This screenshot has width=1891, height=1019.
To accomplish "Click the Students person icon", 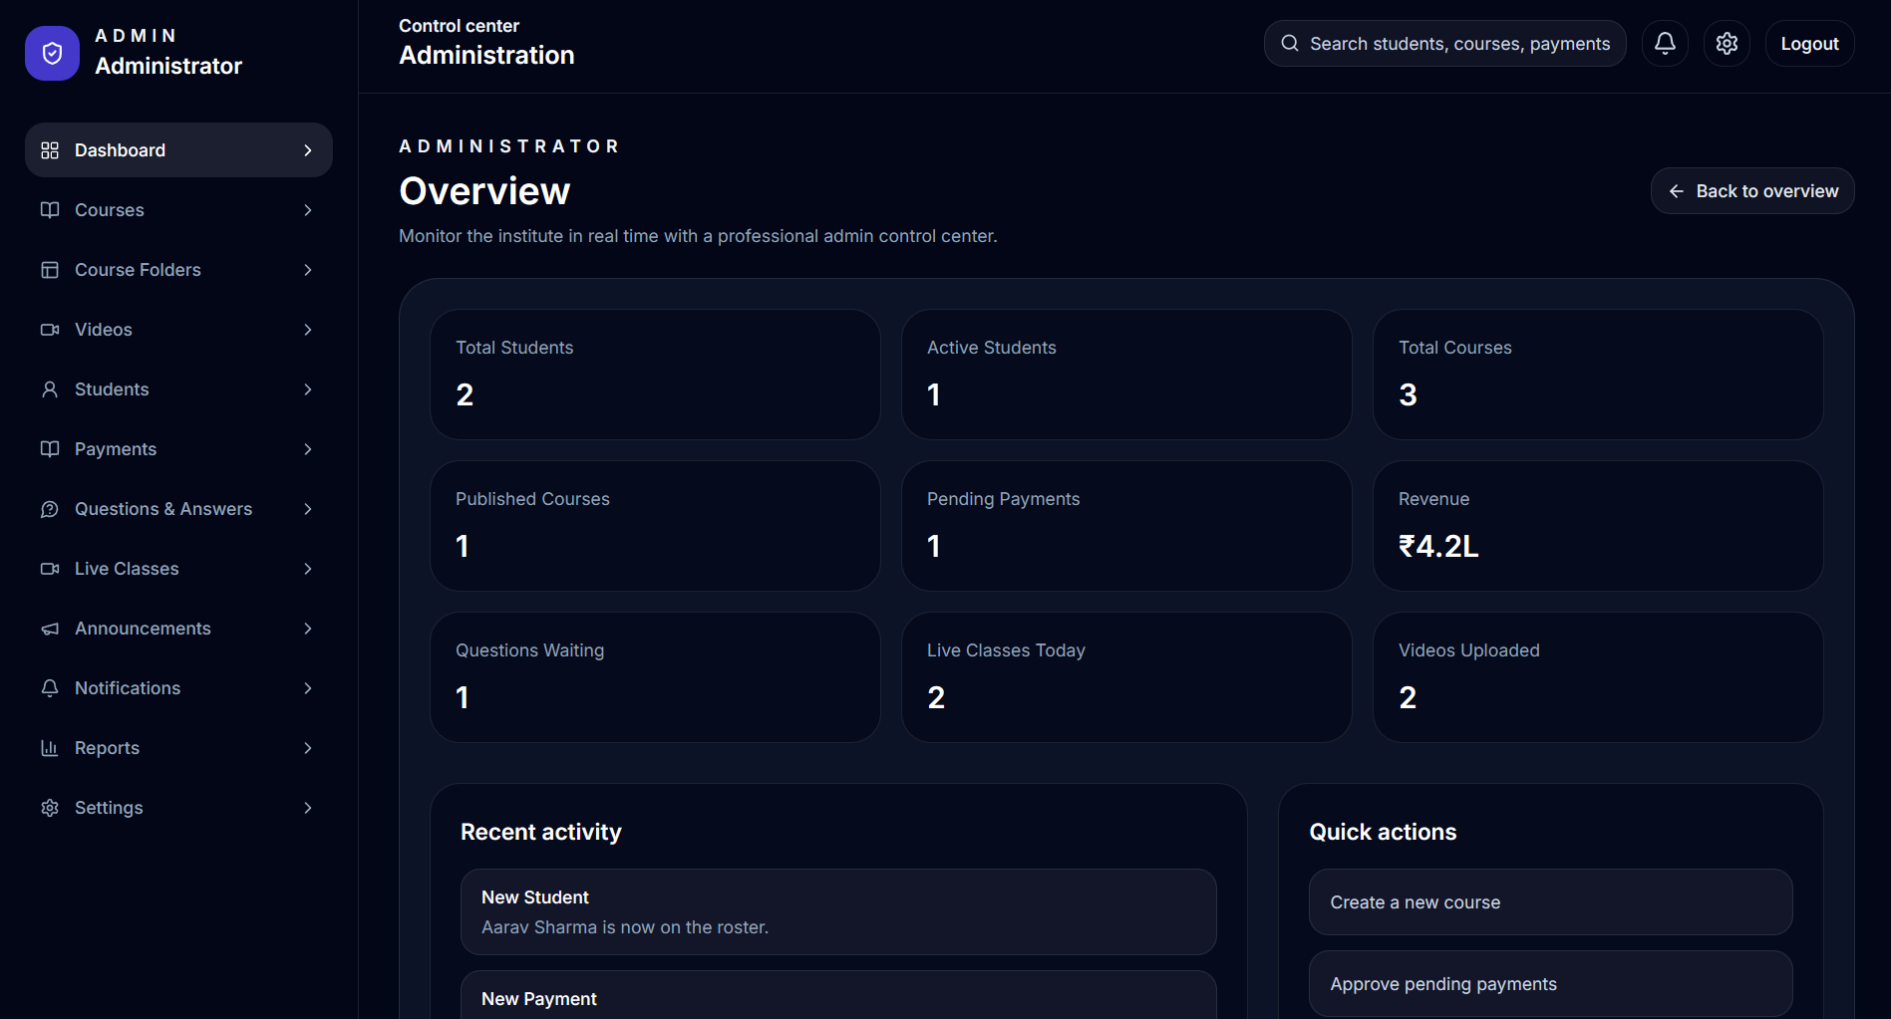I will coord(50,389).
